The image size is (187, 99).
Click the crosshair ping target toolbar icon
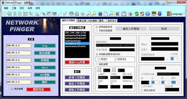pyautogui.click(x=4, y=14)
